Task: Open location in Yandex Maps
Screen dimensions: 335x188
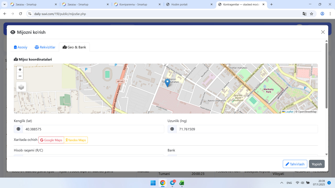Action: [76, 140]
